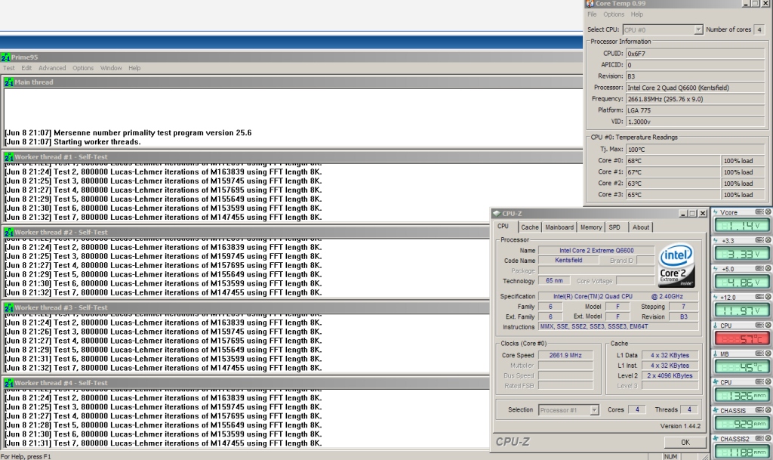Click Worker thread #3 window icon
The width and height of the screenshot is (773, 460).
click(x=9, y=307)
